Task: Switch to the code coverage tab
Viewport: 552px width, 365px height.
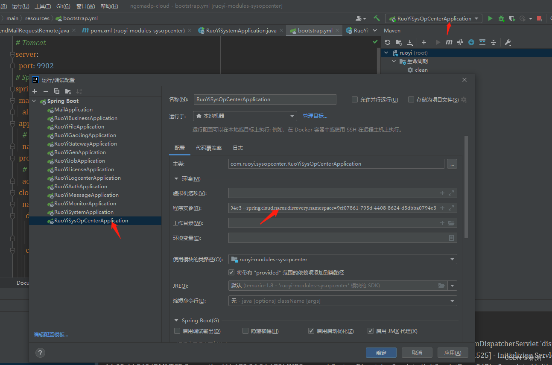Action: pos(209,148)
